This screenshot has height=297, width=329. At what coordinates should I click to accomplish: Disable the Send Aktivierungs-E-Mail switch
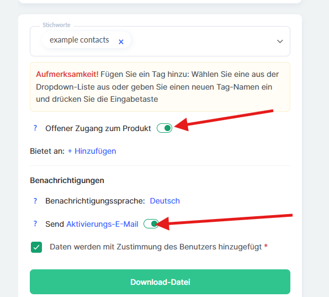(151, 223)
